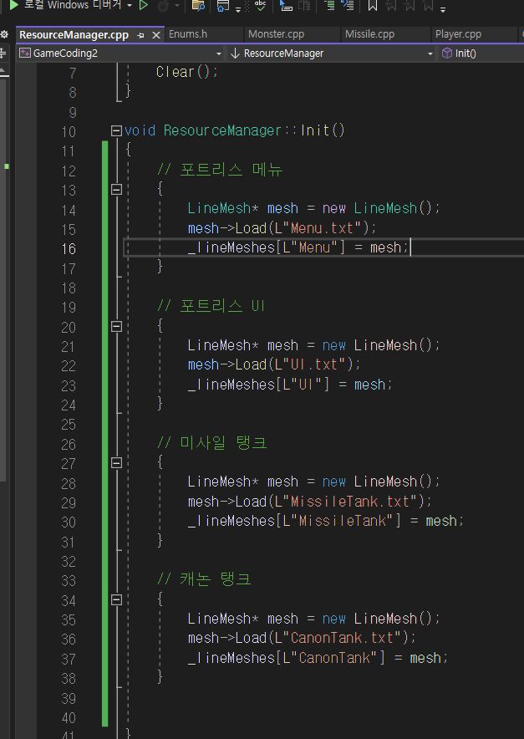Click the // 캐논 탱크 comment
The image size is (524, 739).
pos(204,579)
